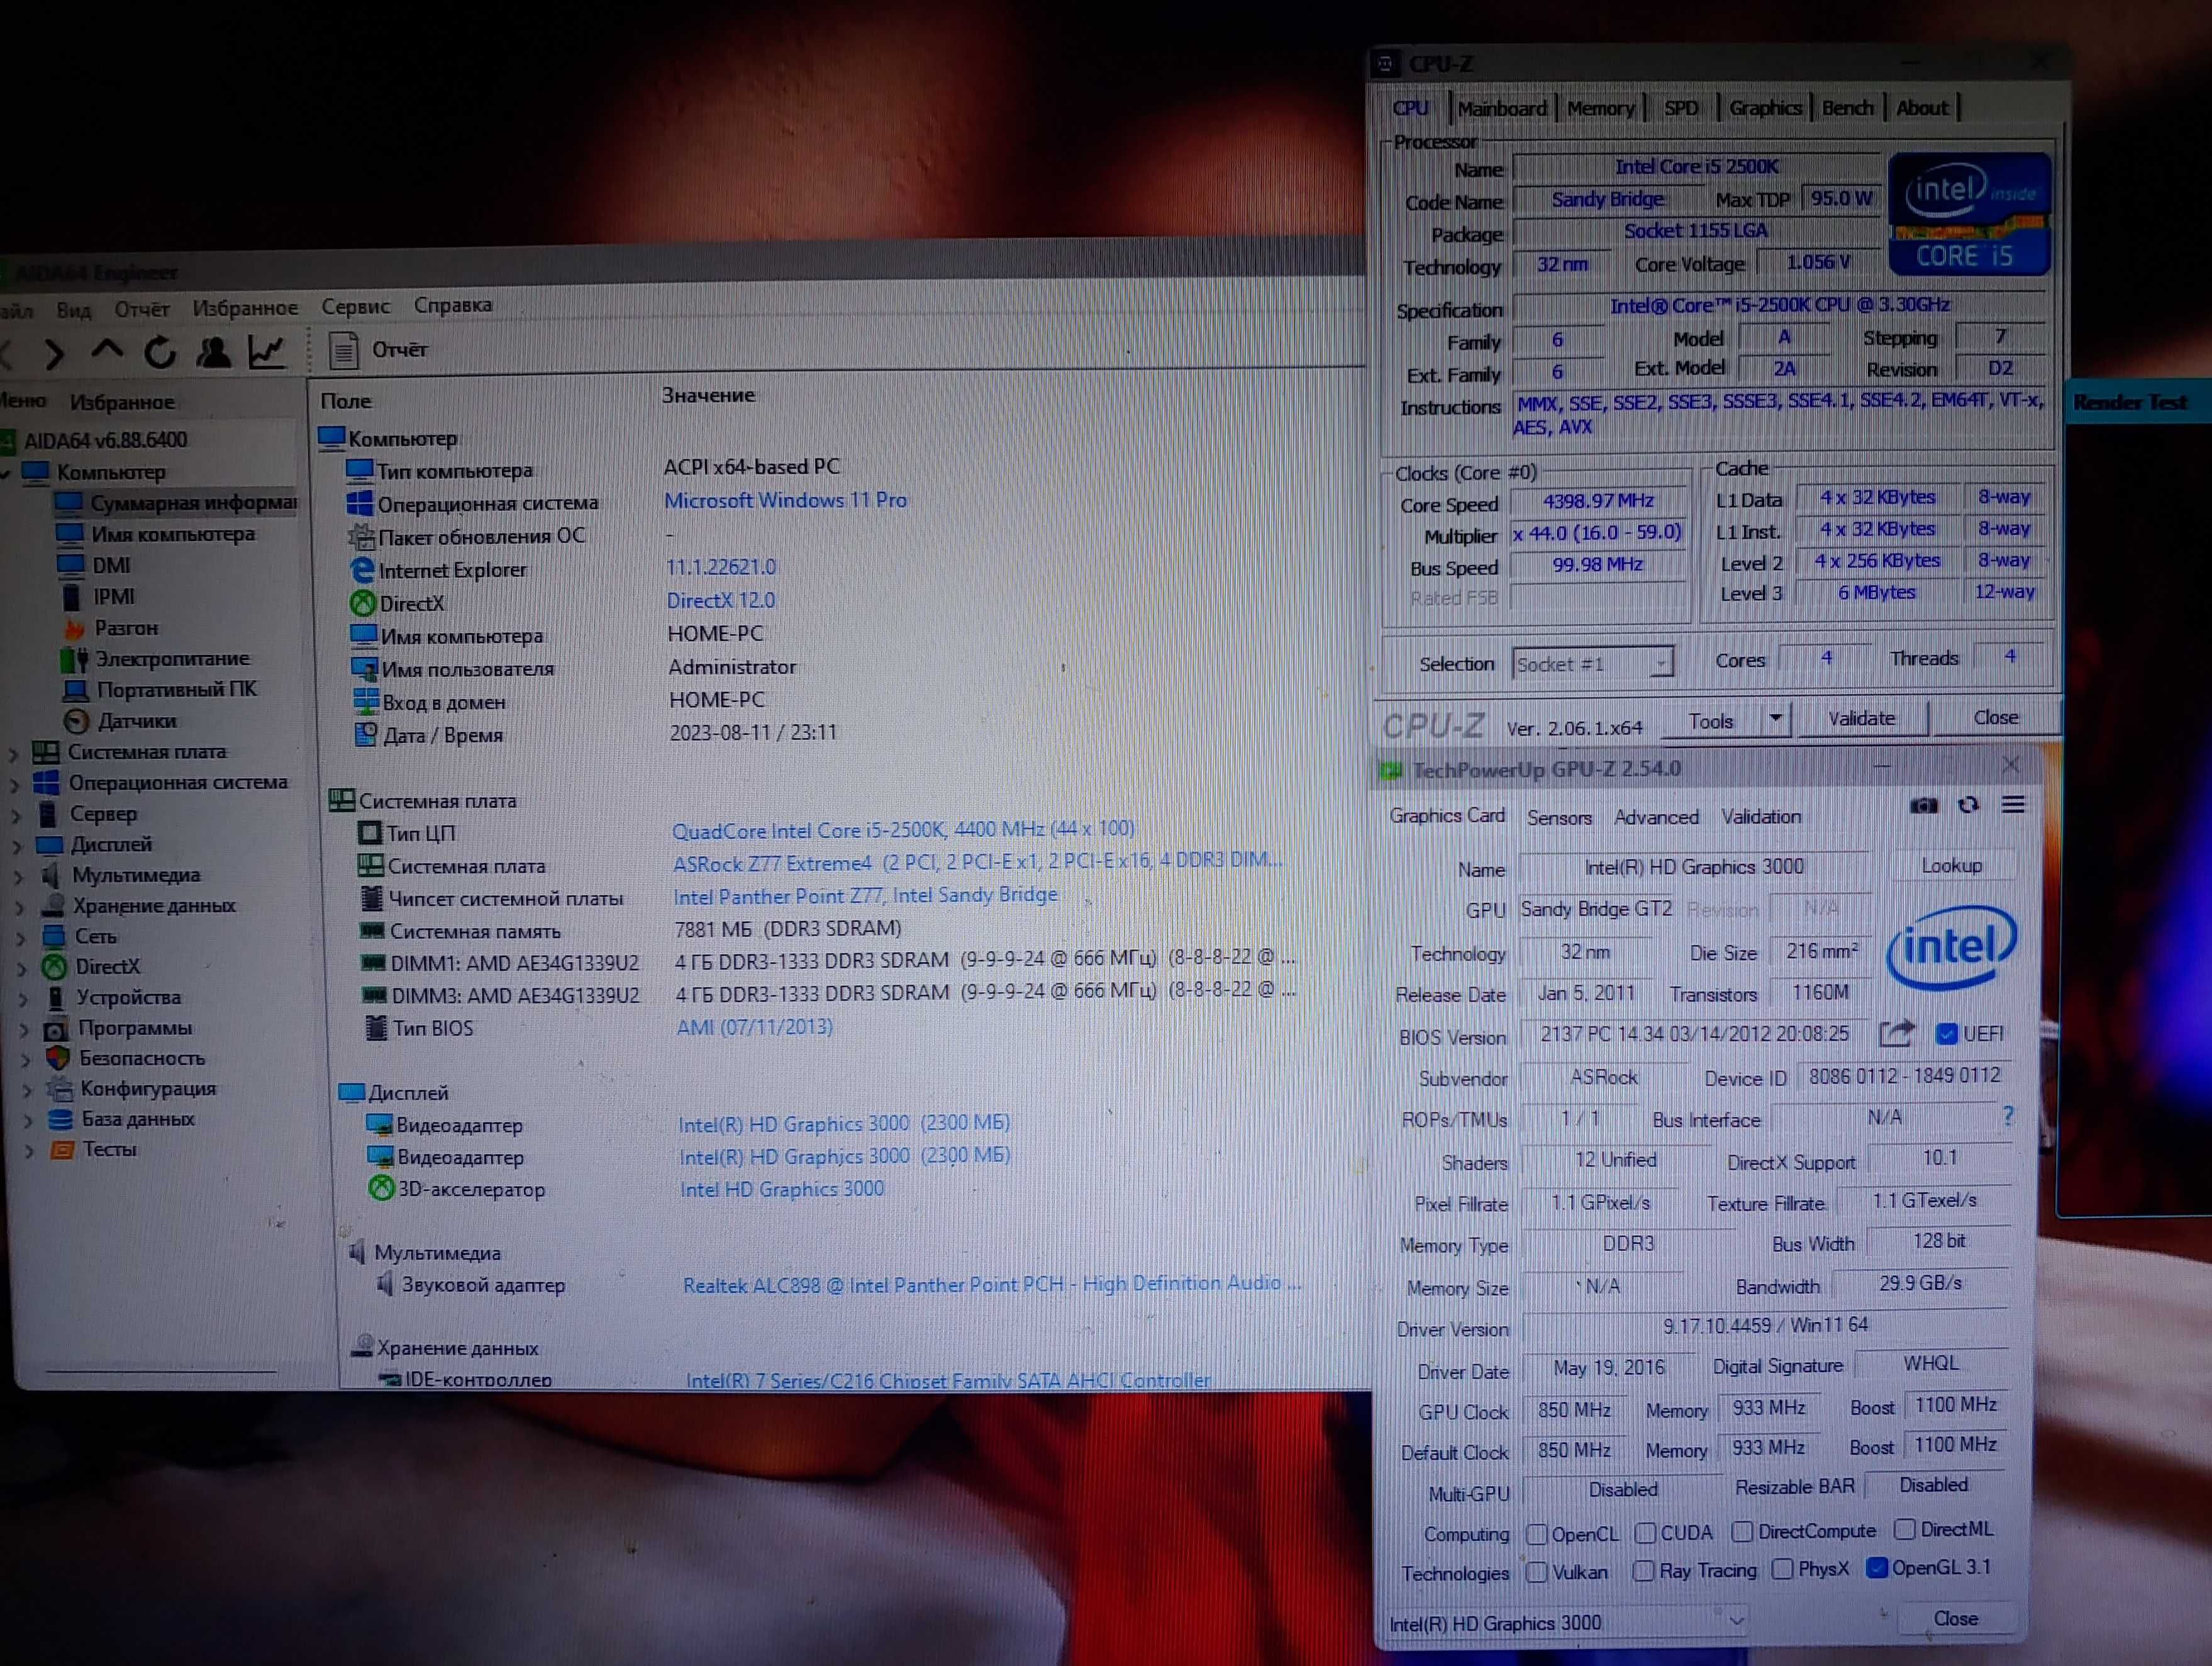Select Датчики in the AIDA64 tree
This screenshot has width=2212, height=1666.
coord(137,720)
